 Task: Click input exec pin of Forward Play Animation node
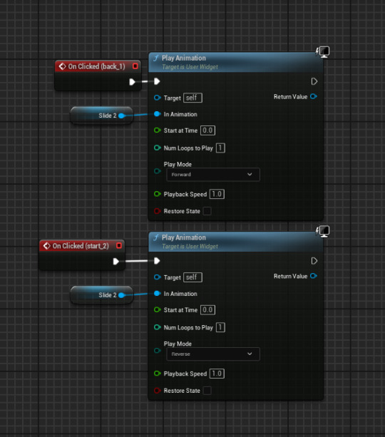(x=157, y=81)
